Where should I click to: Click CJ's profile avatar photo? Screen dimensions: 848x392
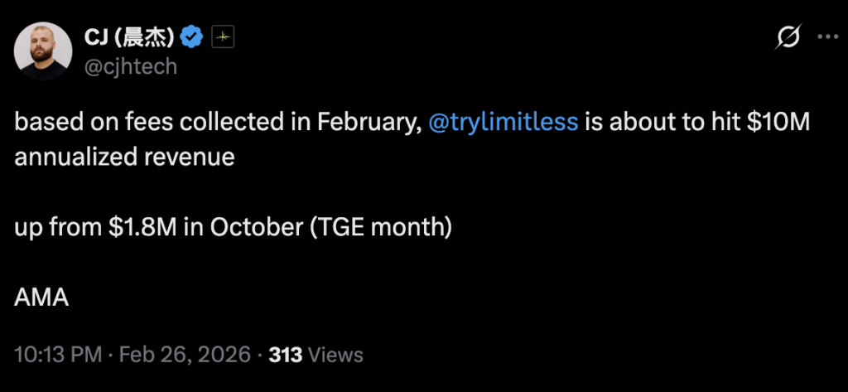[42, 51]
